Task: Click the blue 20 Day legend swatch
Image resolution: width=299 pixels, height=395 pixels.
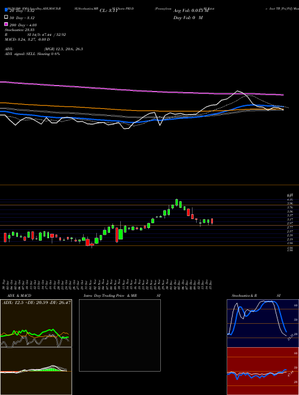Action: pyautogui.click(x=7, y=10)
